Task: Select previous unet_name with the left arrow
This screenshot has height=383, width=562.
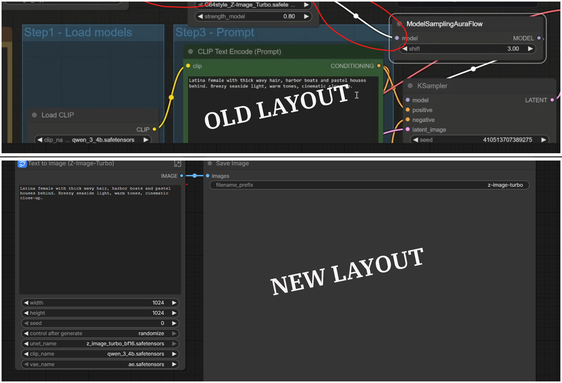Action: [x=26, y=343]
